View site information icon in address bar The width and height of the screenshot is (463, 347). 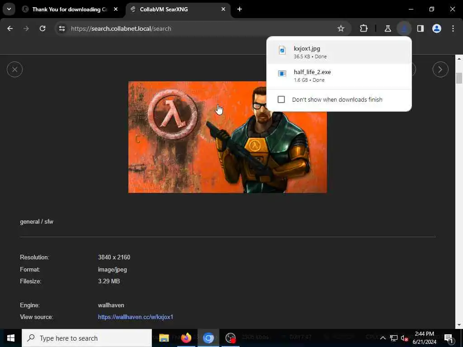[x=61, y=28]
